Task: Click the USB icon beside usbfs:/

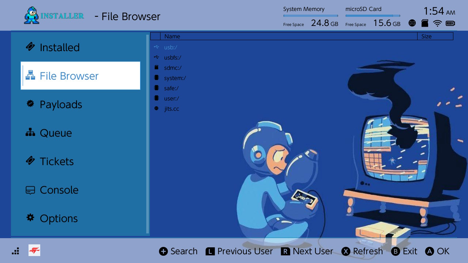Action: pos(156,57)
